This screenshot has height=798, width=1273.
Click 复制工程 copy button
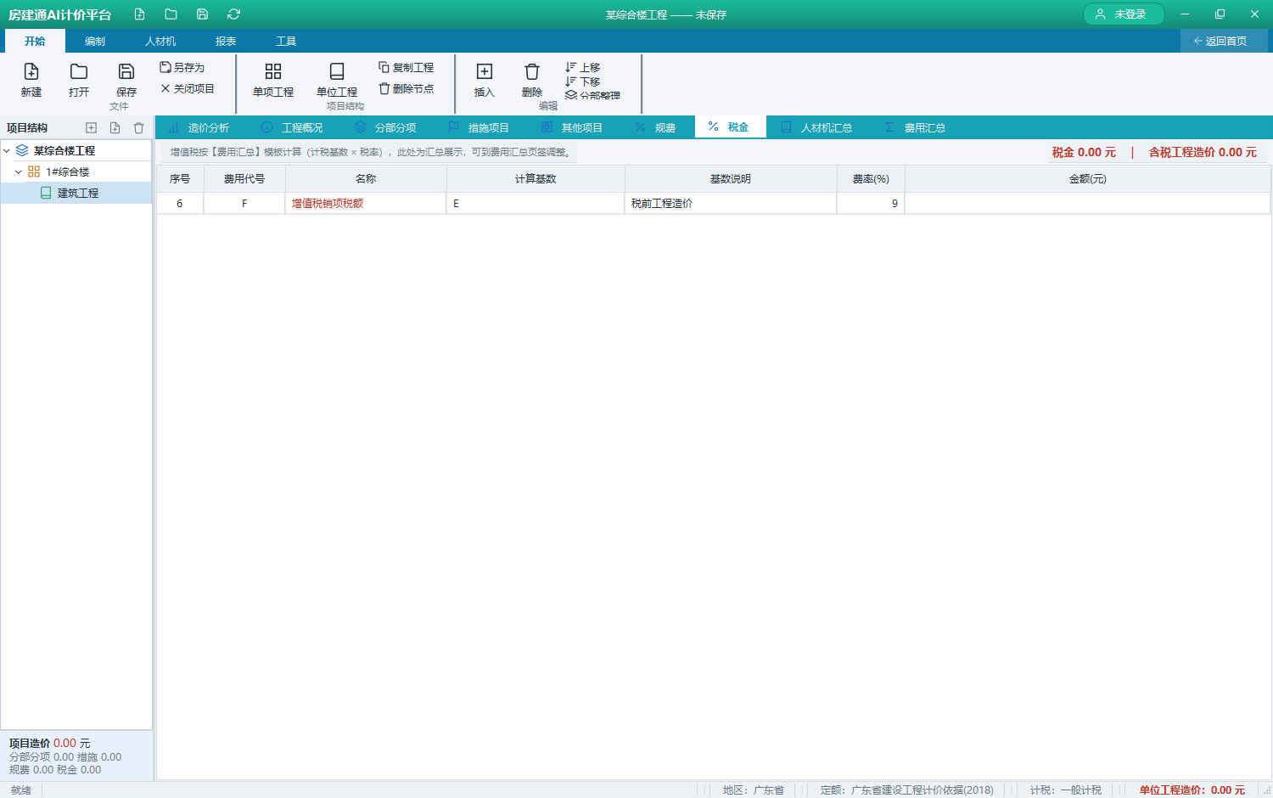pyautogui.click(x=407, y=67)
